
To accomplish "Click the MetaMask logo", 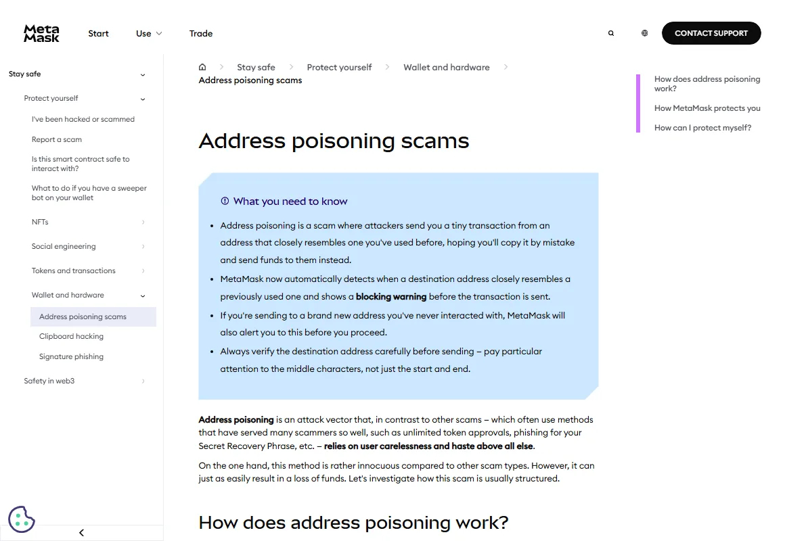I will click(41, 34).
